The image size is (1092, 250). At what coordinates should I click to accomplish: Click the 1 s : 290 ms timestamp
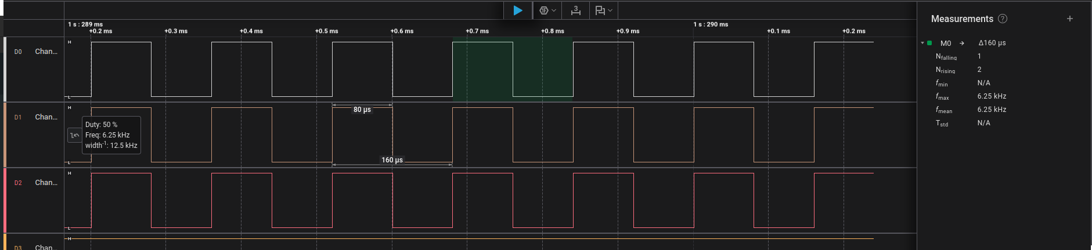click(711, 24)
